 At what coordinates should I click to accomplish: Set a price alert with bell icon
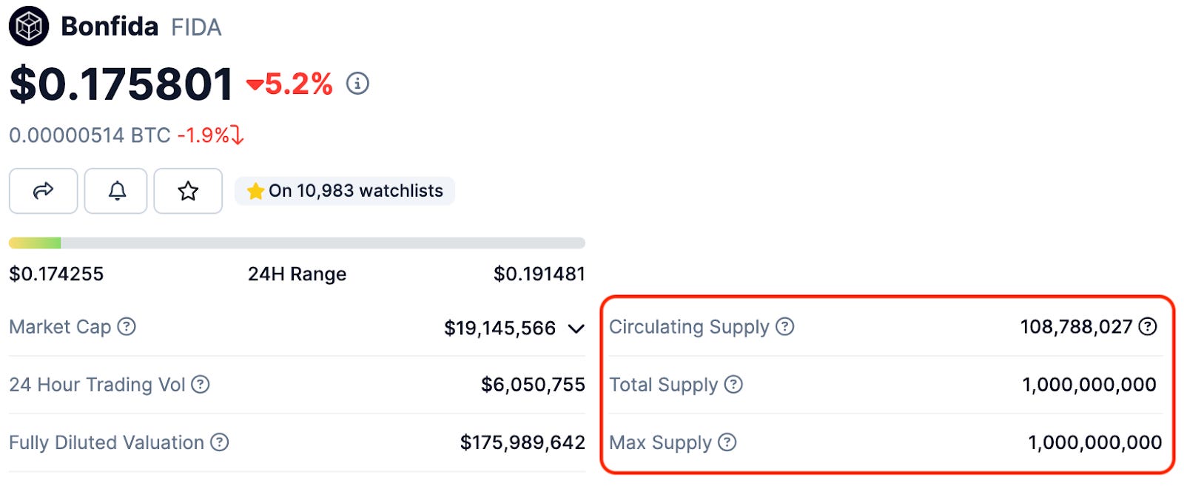(x=116, y=191)
